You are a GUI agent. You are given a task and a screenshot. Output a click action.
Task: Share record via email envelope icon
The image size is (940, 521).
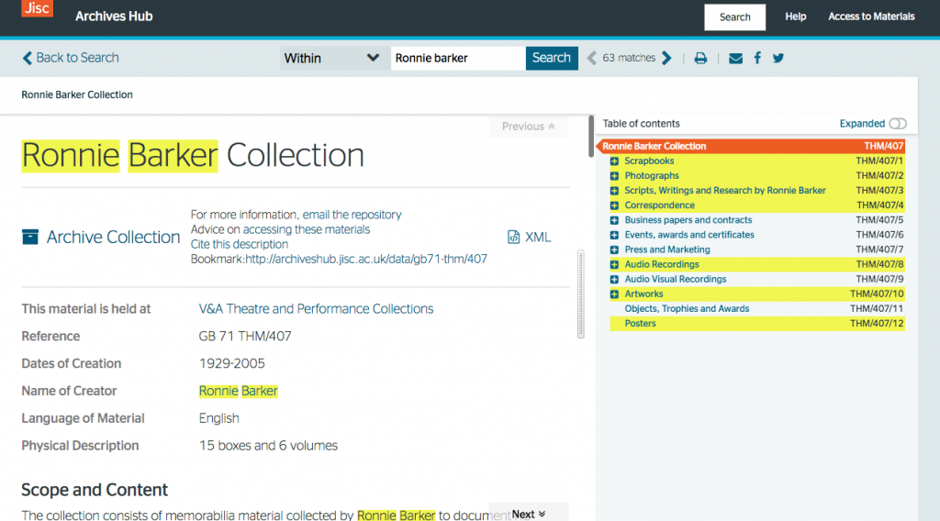(735, 58)
